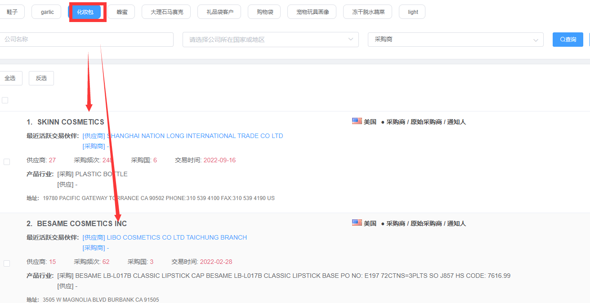This screenshot has width=590, height=303.
Task: Click BESAME purchase frequency 62
Action: coord(106,262)
